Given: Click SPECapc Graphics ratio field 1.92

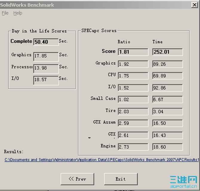Looking at the screenshot, I should pyautogui.click(x=133, y=64).
